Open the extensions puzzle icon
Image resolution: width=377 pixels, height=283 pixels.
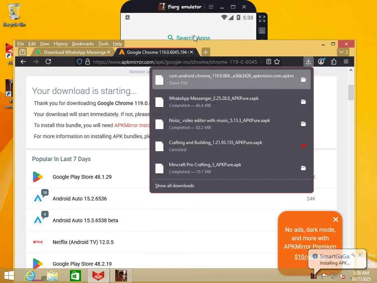(x=334, y=62)
